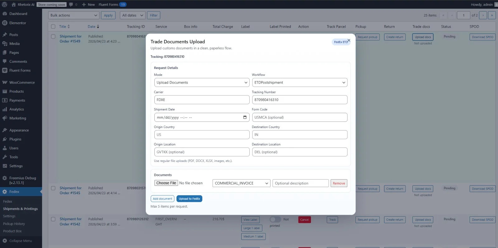Open the Workflow ETDPostshipment dropdown
Screen dimensions: 498x248
(300, 82)
